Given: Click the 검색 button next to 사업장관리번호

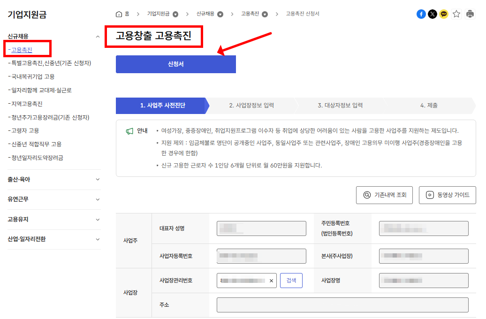Looking at the screenshot, I should point(291,280).
